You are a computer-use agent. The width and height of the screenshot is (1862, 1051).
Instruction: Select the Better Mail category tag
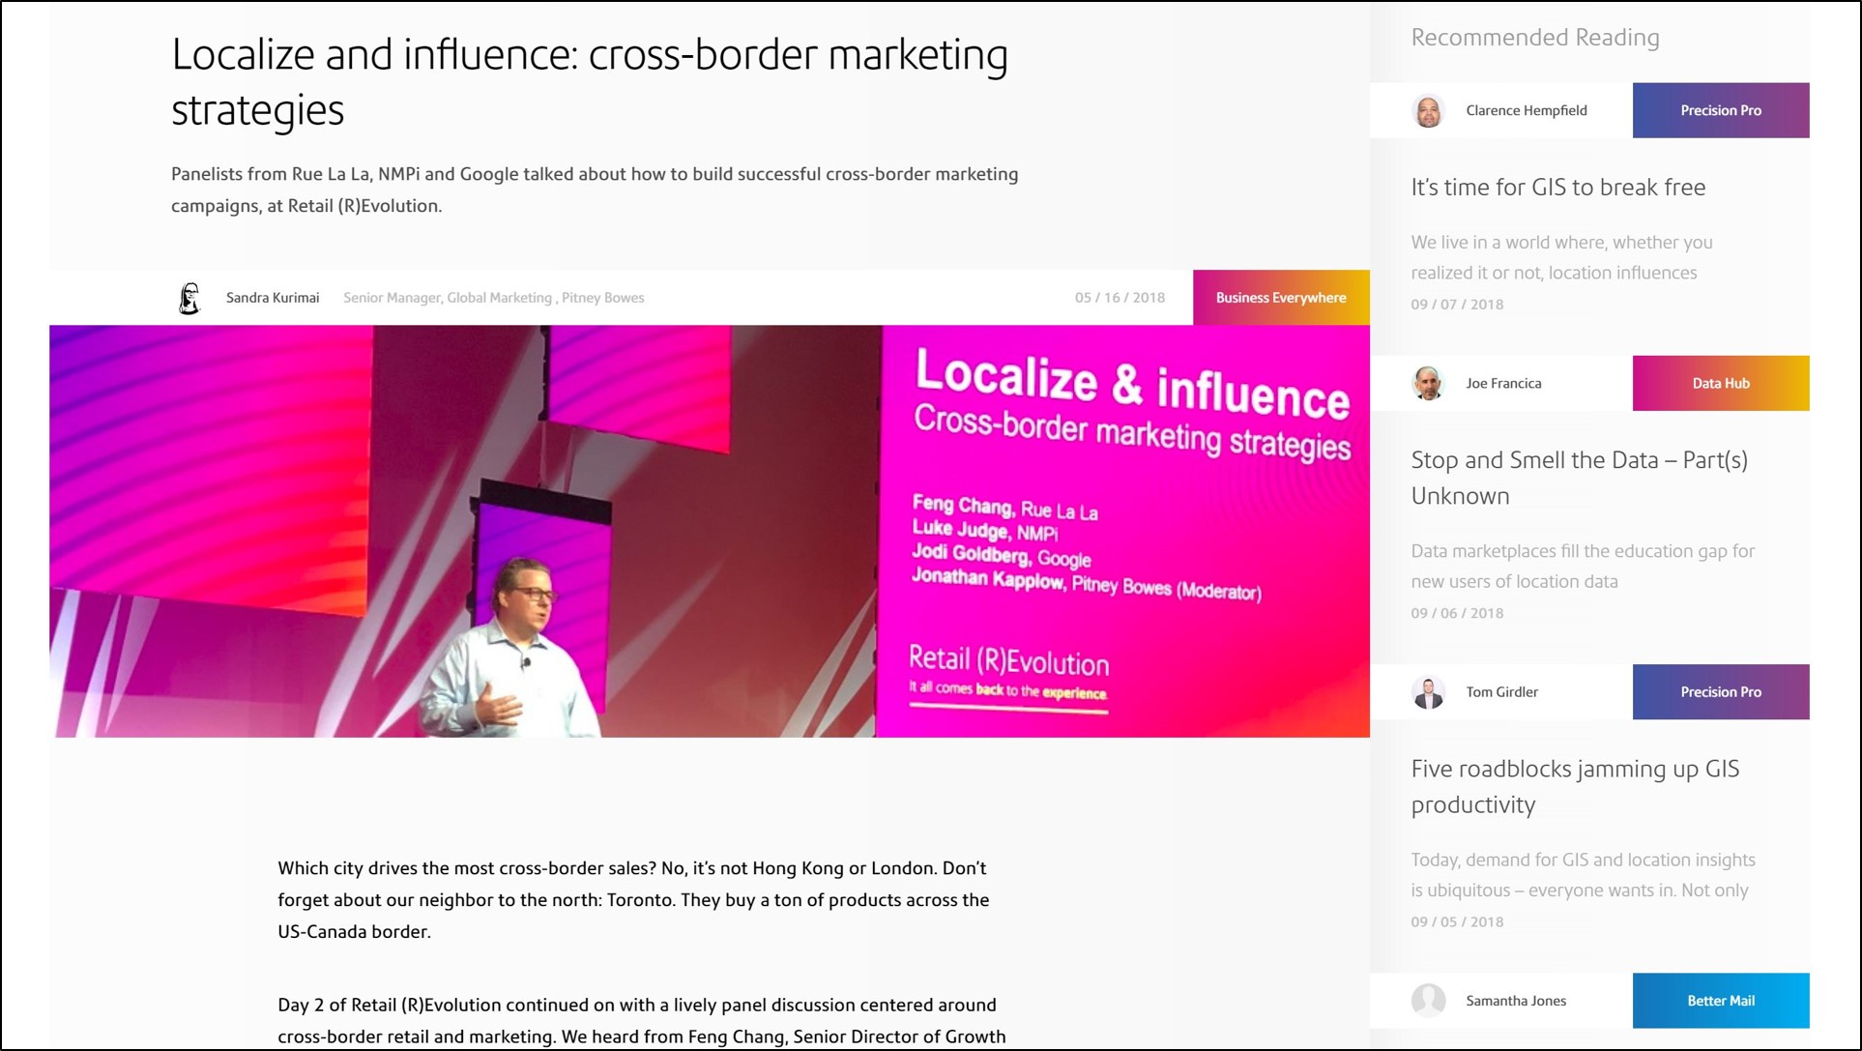(1721, 1001)
